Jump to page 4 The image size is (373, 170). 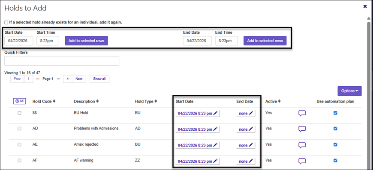click(68, 79)
